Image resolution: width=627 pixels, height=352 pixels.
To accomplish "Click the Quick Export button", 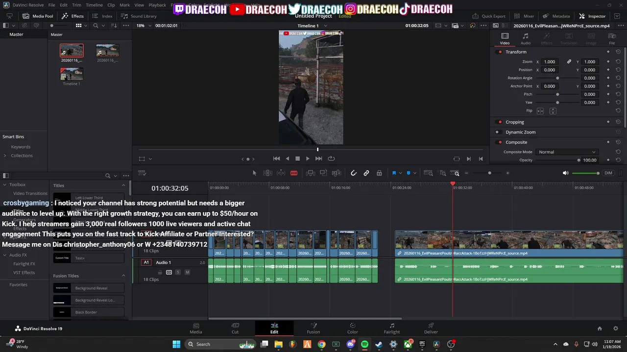I will 489,16.
